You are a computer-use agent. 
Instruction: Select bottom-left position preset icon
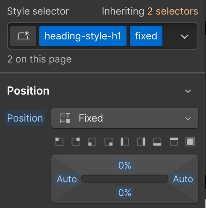[92, 142]
